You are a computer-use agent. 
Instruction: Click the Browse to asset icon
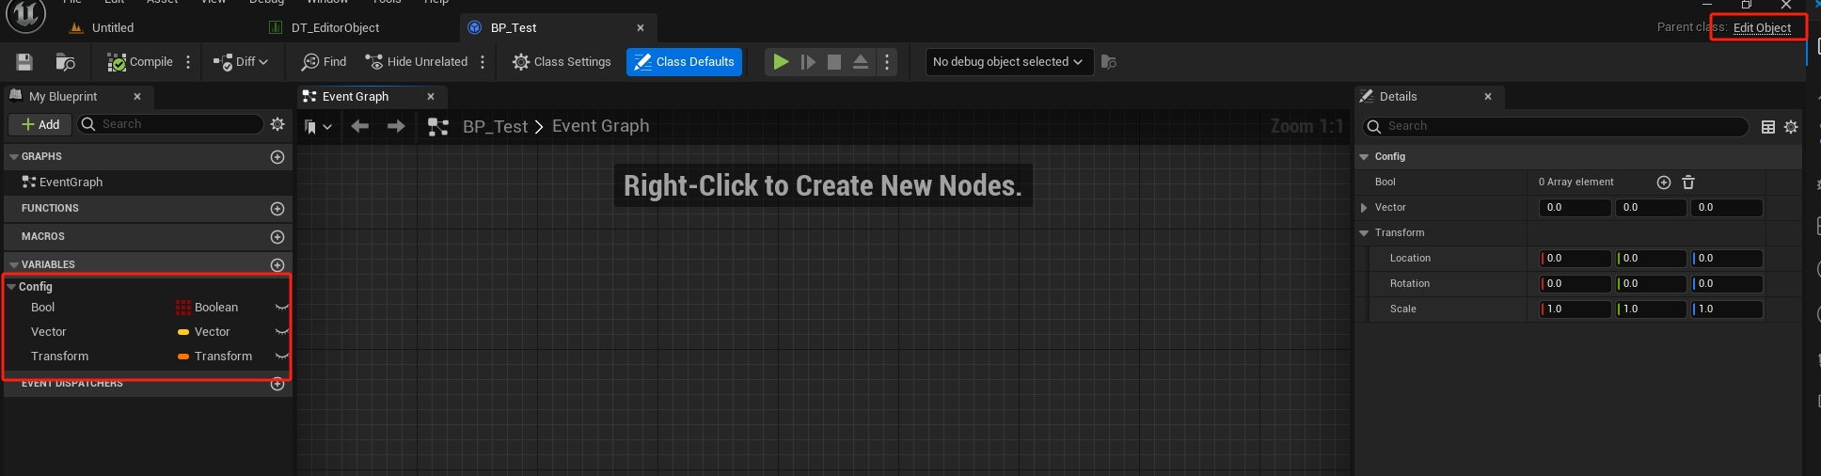pos(65,62)
